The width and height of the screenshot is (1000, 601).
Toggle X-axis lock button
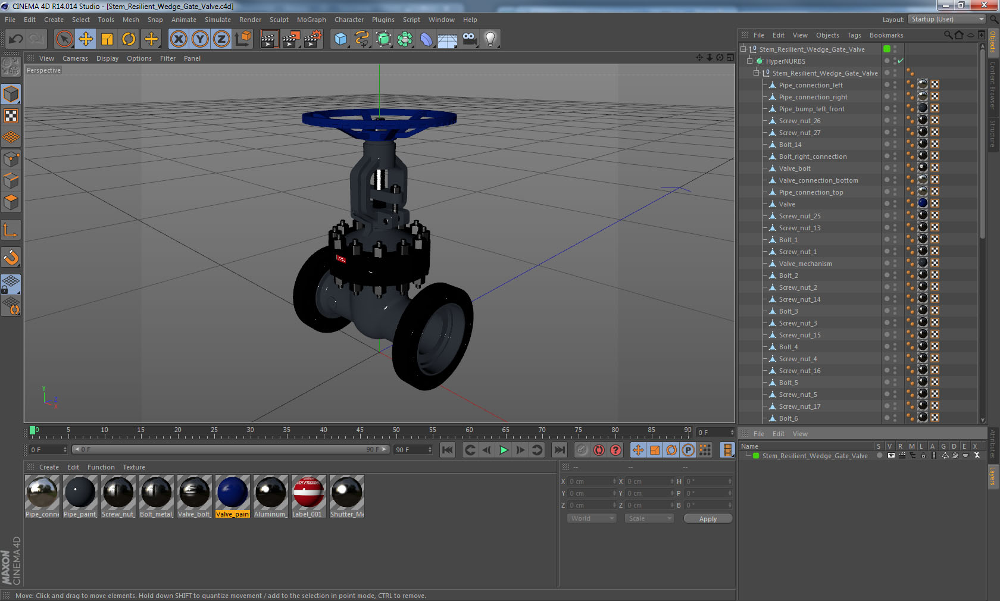point(178,39)
